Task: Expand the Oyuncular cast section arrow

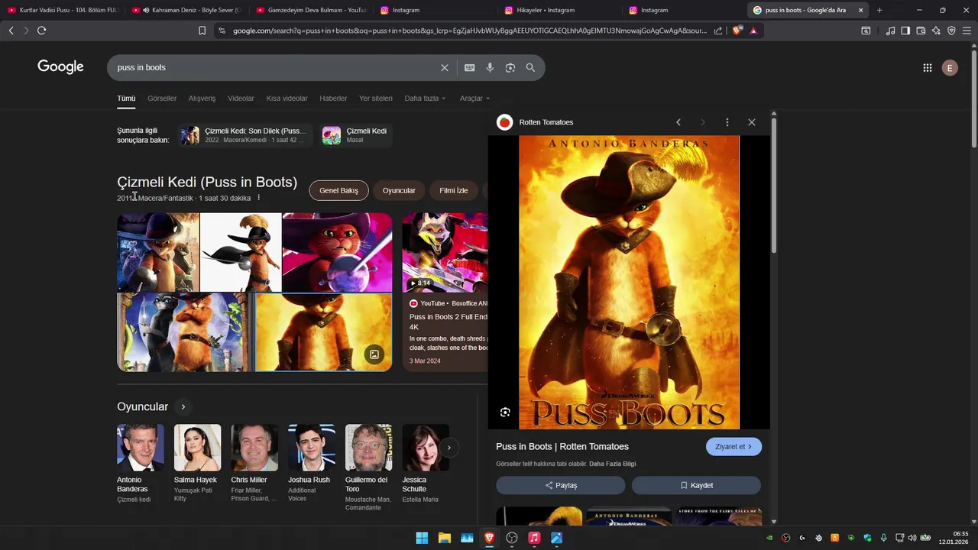Action: pyautogui.click(x=183, y=407)
